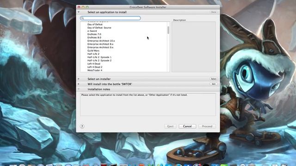Focus the application search field
The height and width of the screenshot is (166, 296).
coord(111,18)
